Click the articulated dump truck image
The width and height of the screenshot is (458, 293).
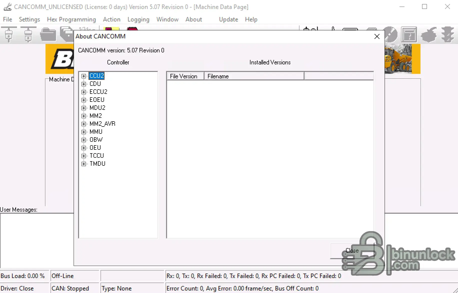pos(398,59)
